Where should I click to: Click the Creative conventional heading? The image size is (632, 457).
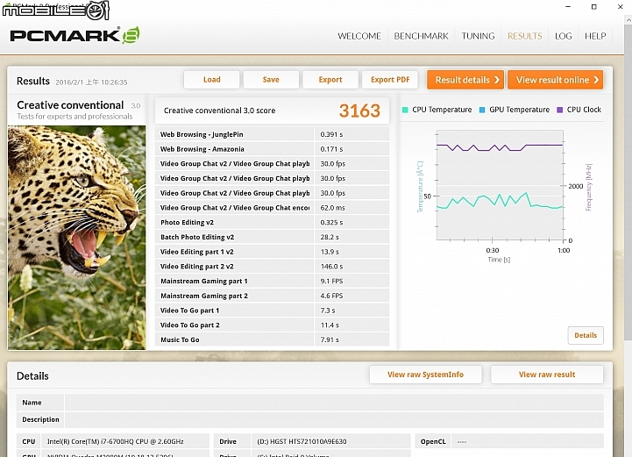click(70, 105)
